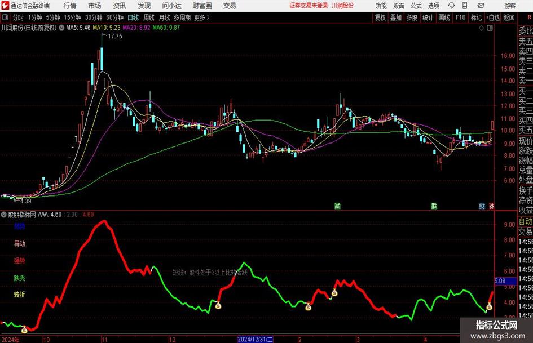
Task: Open the 复权 adjustment menu
Action: [x=380, y=17]
